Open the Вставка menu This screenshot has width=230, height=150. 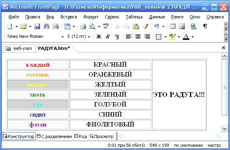[x=69, y=17]
